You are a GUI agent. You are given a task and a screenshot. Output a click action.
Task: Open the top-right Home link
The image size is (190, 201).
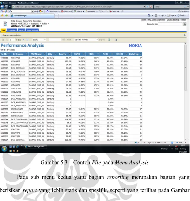pos(143,20)
